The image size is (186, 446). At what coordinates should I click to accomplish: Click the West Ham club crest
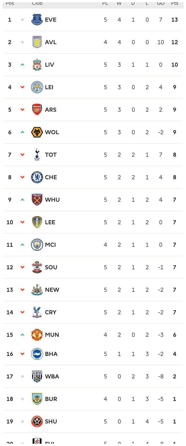click(x=37, y=200)
